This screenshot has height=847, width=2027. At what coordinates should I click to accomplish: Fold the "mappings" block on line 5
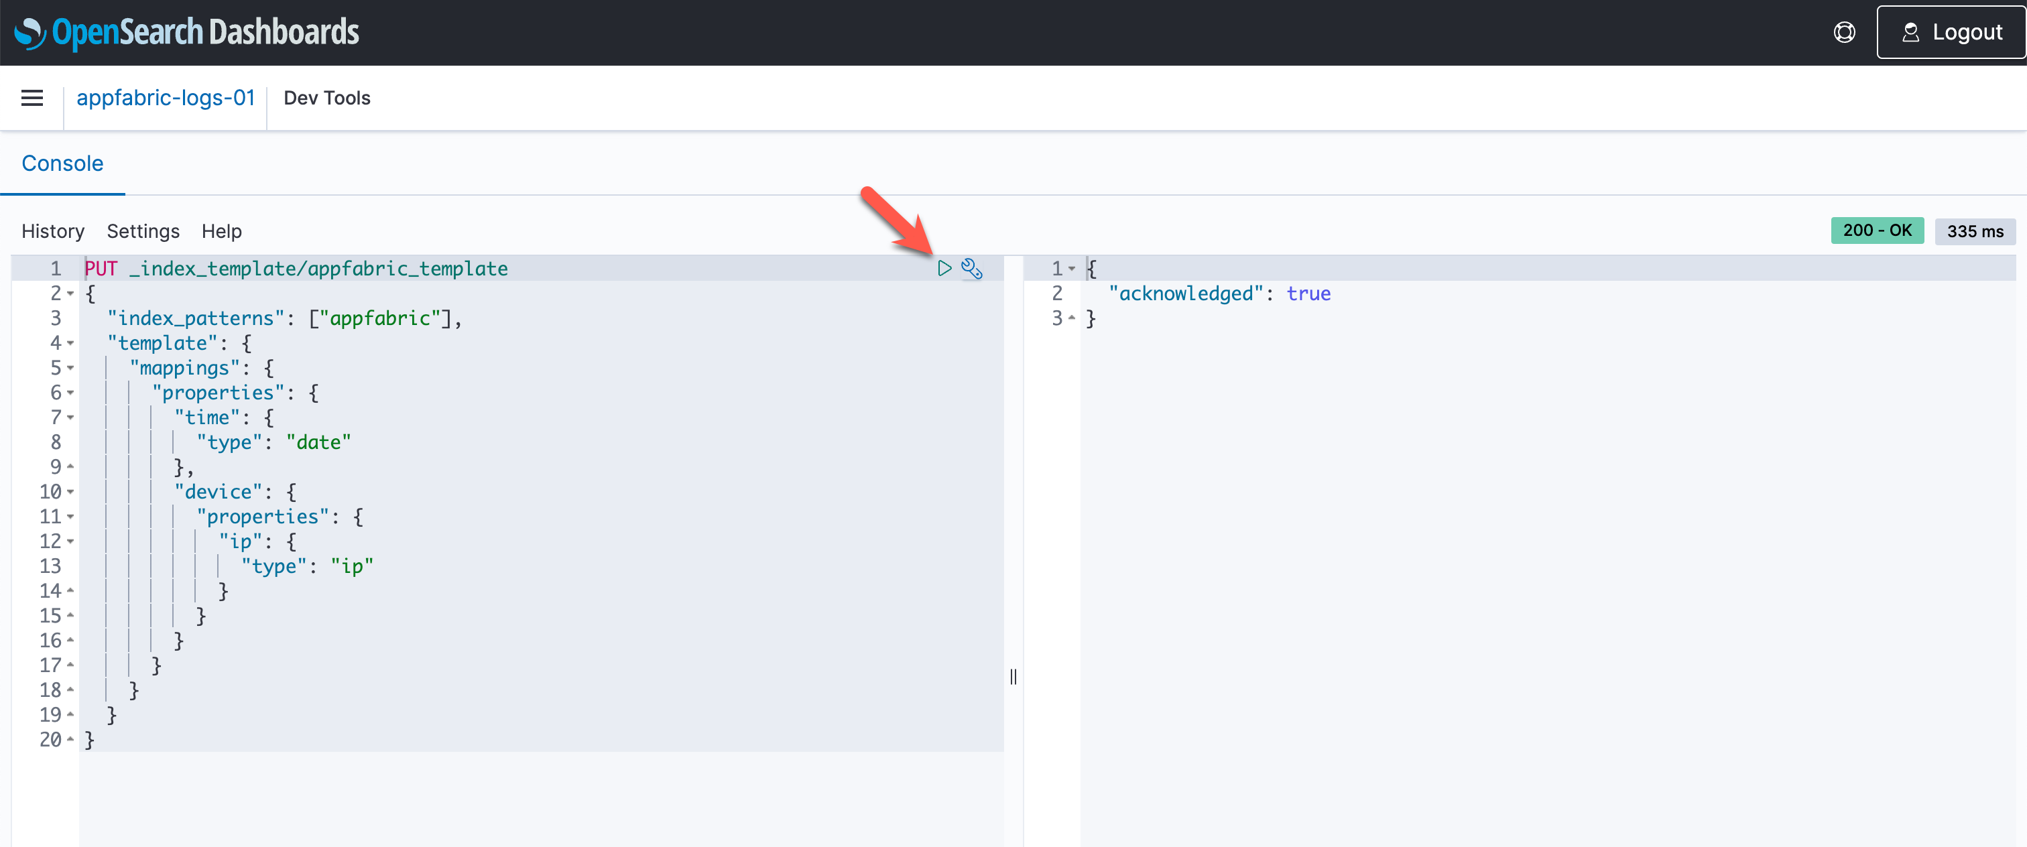(71, 368)
